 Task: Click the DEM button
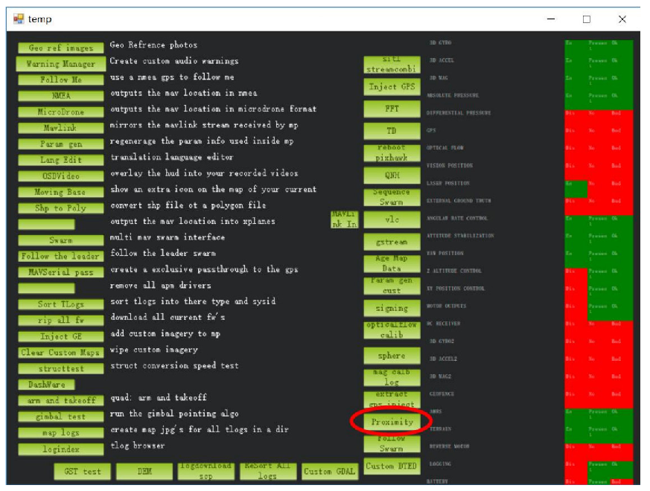pos(144,472)
